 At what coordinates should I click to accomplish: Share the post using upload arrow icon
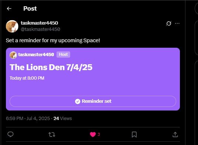tap(175, 134)
